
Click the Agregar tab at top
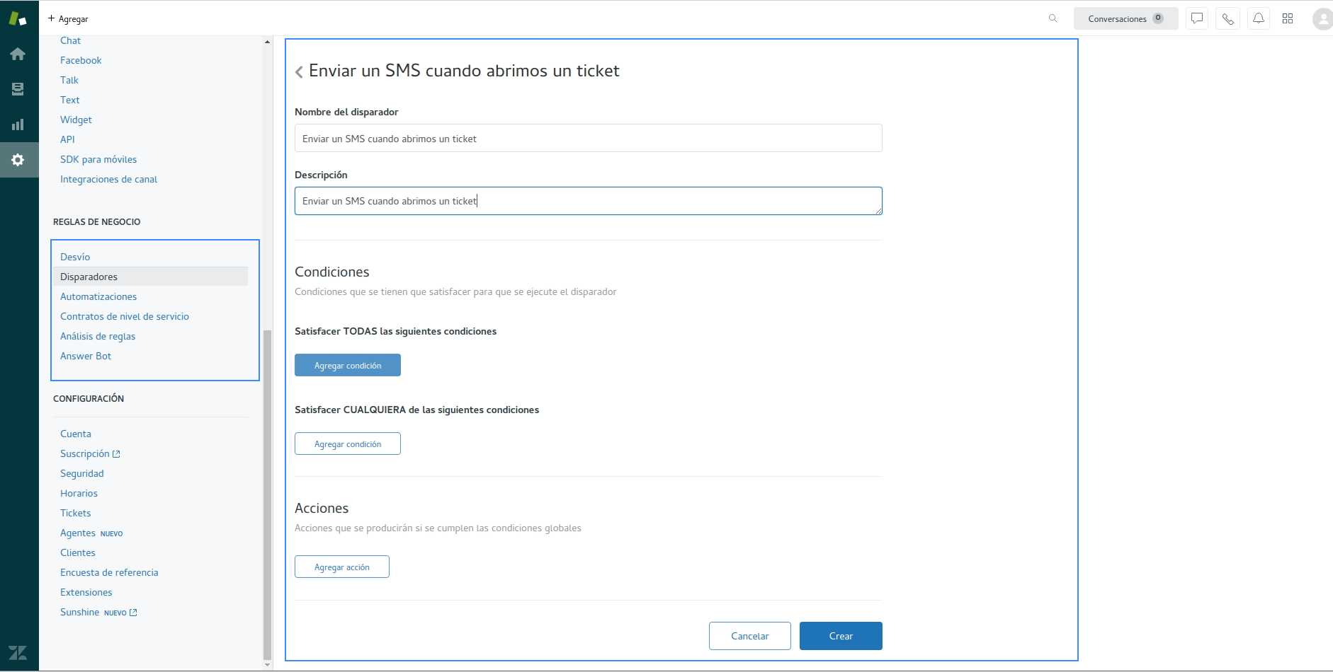(68, 18)
